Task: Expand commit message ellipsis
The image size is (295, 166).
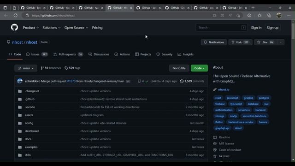Action: [x=128, y=81]
